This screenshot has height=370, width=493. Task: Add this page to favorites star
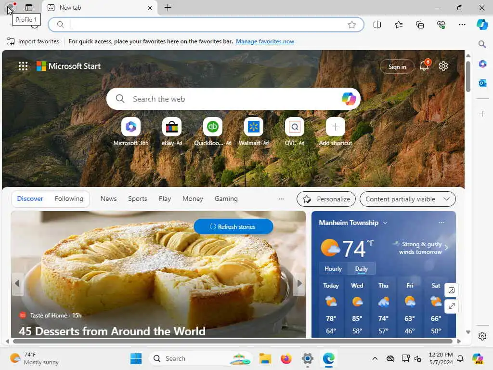tap(352, 25)
